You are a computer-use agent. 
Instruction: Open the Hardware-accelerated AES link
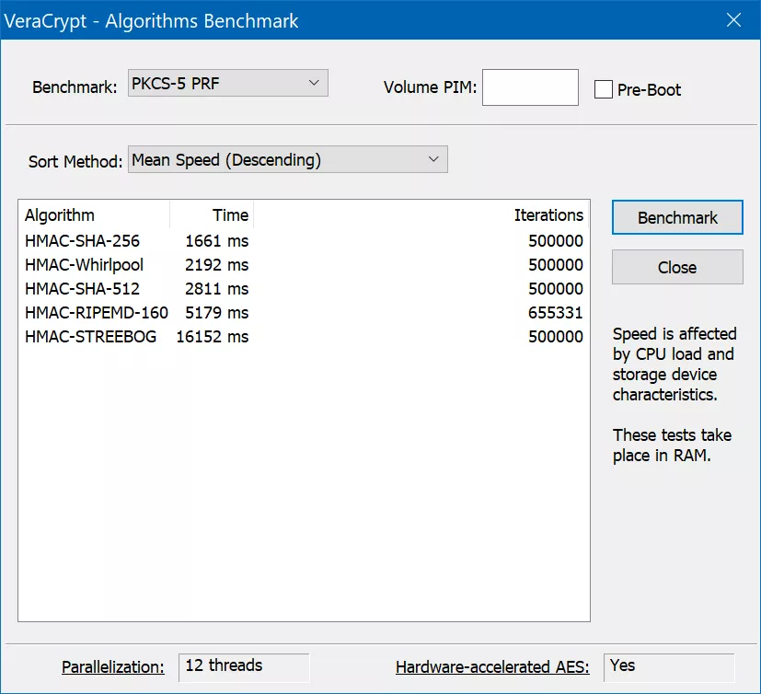pos(492,666)
